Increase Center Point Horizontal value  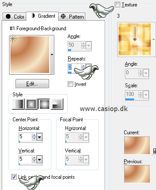tap(34, 135)
